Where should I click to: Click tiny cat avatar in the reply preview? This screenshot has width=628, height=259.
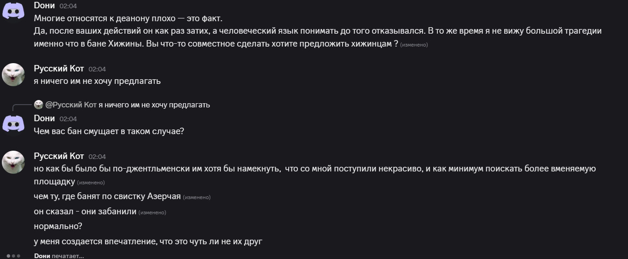[39, 105]
